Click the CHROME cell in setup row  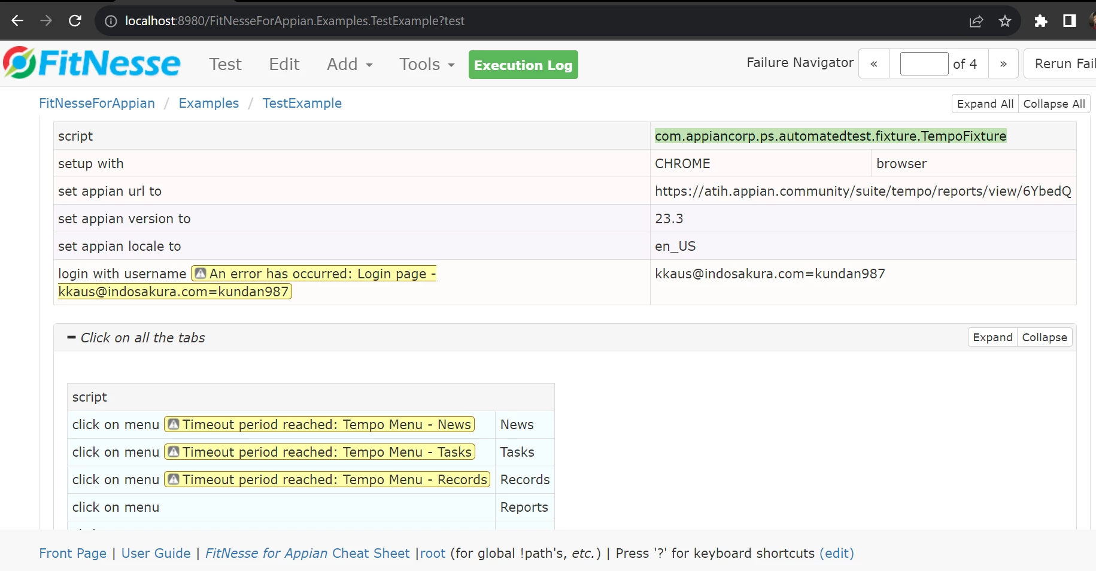tap(761, 163)
